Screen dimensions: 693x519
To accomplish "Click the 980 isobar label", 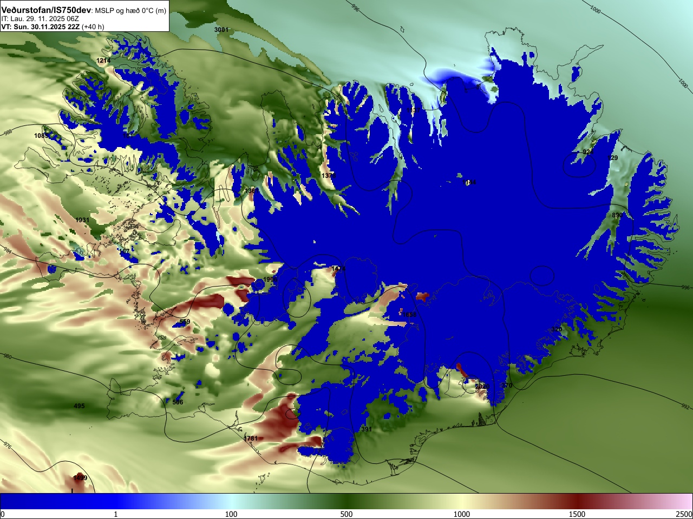I will click(x=7, y=357).
